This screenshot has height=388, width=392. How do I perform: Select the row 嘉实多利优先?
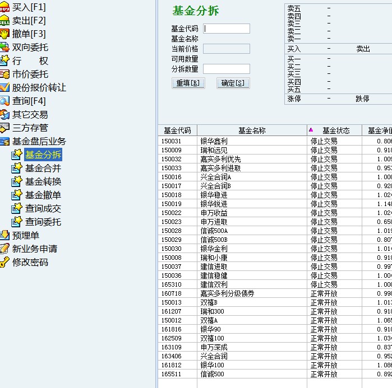click(x=275, y=159)
